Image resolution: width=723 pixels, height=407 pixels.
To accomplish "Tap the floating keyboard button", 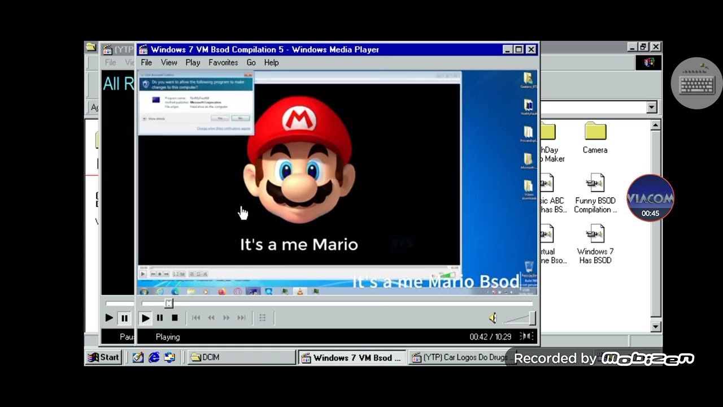I will (x=696, y=83).
